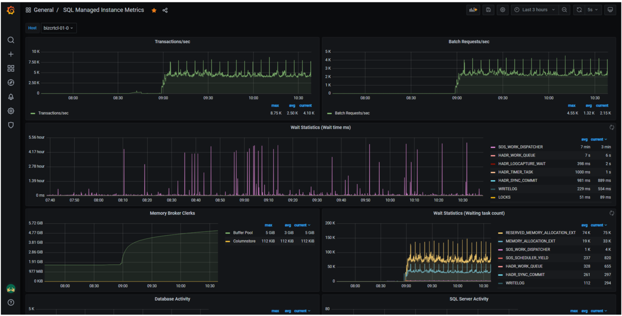Toggle the LOCKS series in legend

pos(504,197)
